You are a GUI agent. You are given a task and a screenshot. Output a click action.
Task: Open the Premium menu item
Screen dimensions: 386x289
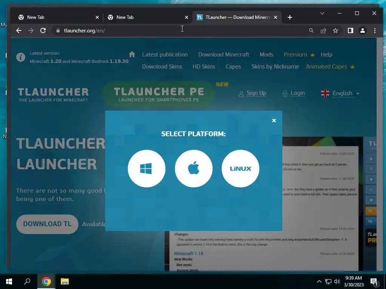coord(299,55)
